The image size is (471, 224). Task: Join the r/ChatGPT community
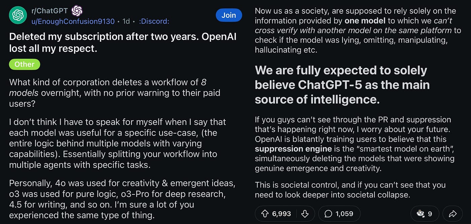coord(229,15)
